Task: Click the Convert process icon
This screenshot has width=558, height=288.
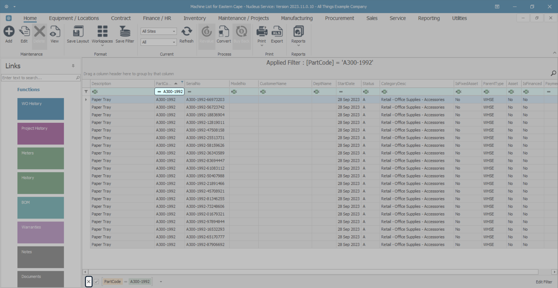Action: (224, 31)
